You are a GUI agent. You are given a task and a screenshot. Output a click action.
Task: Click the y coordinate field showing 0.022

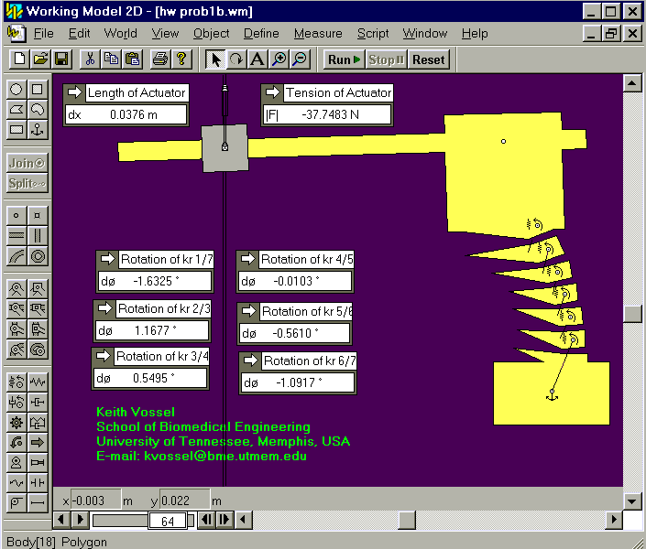pos(184,501)
